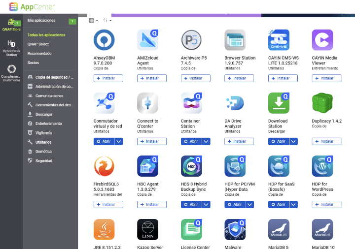Expand options arrow next to HDP for SaaS Abrir
This screenshot has width=355, height=249.
pyautogui.click(x=294, y=204)
